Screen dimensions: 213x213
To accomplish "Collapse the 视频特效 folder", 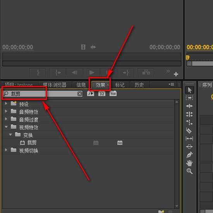I will tap(6, 127).
